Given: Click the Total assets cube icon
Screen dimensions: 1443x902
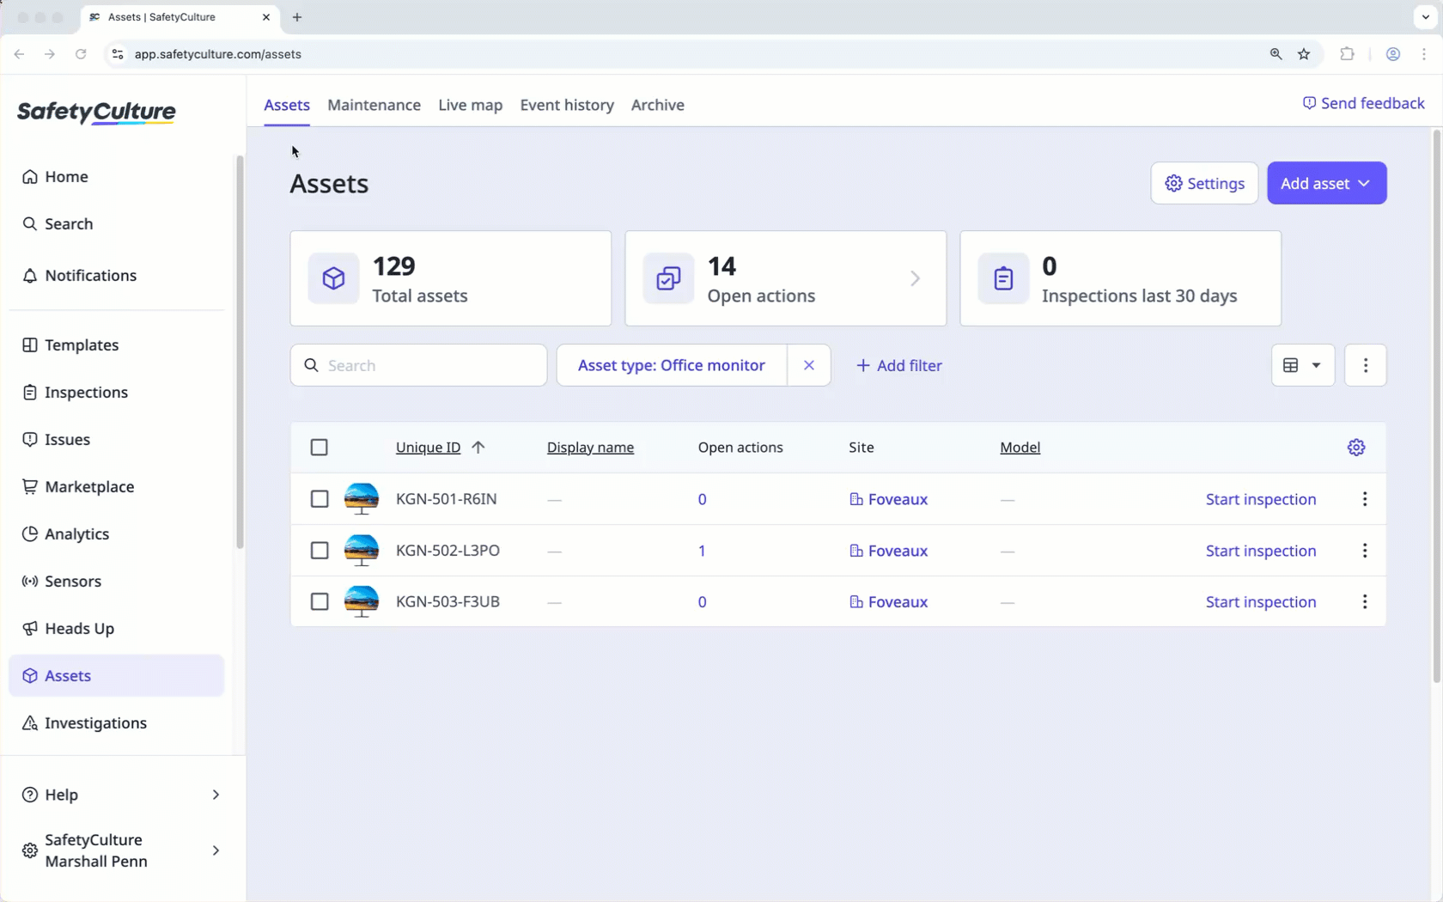Looking at the screenshot, I should [334, 278].
